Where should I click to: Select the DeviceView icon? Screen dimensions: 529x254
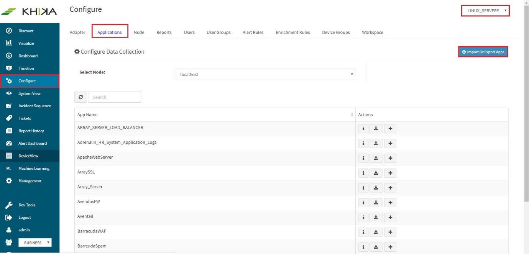click(x=8, y=156)
